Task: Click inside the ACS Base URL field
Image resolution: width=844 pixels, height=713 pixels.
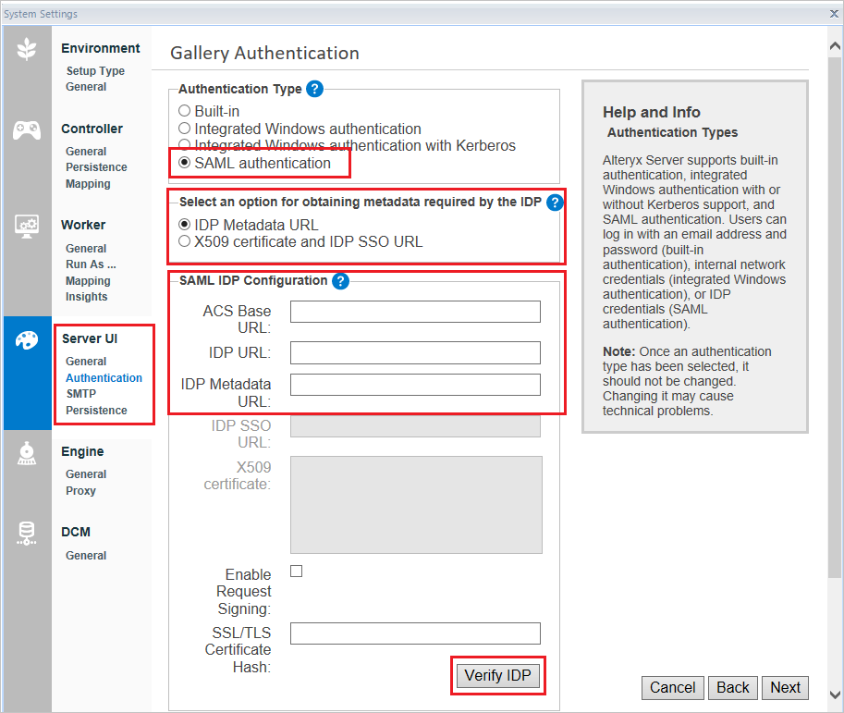Action: (x=414, y=312)
